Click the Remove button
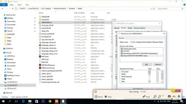The width and height of the screenshot is (186, 104). pos(158,64)
